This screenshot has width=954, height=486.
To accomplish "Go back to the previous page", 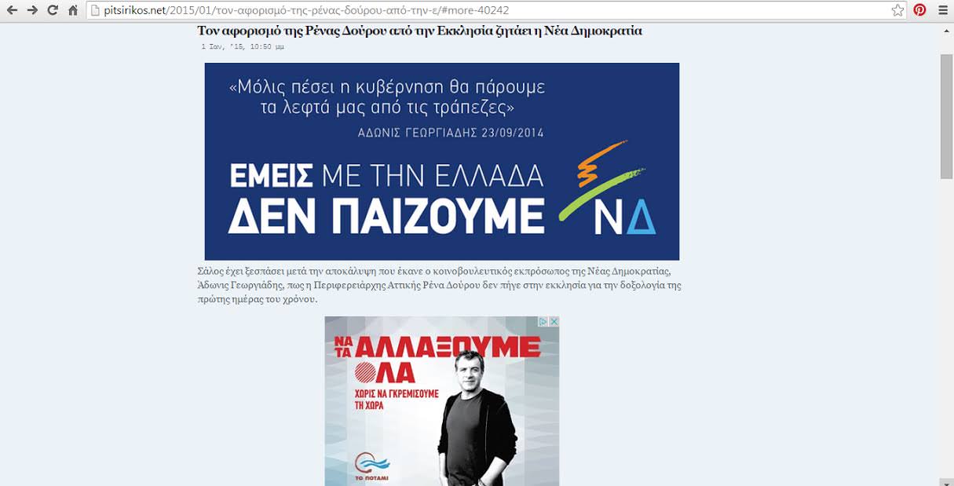I will [13, 10].
